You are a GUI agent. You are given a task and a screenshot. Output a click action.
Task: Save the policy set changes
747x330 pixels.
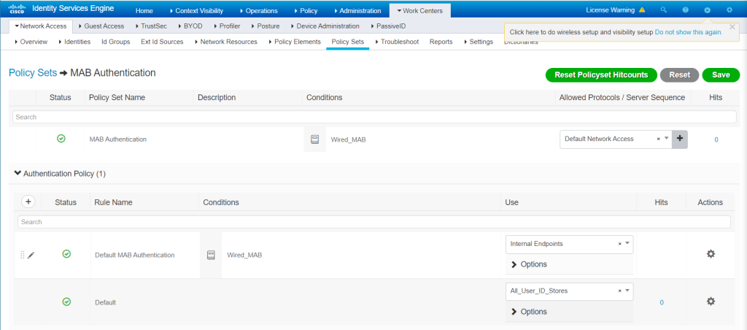pos(721,75)
